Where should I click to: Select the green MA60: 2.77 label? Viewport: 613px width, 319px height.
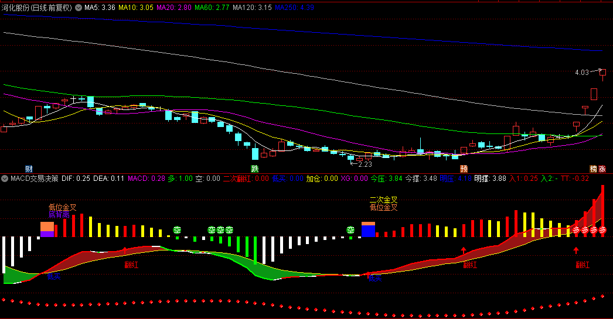pos(212,8)
